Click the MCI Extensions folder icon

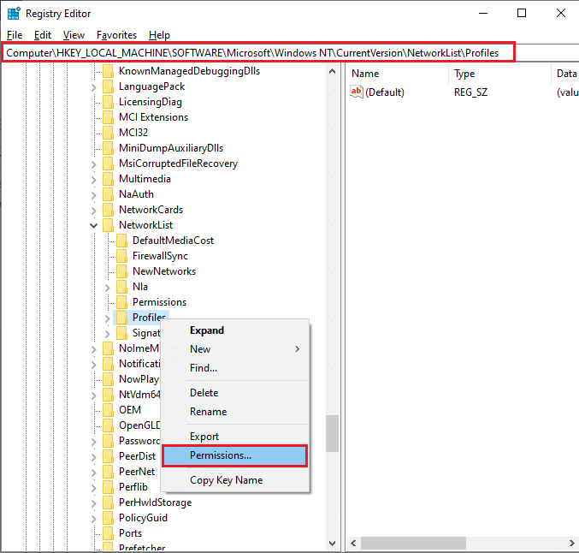pos(109,117)
